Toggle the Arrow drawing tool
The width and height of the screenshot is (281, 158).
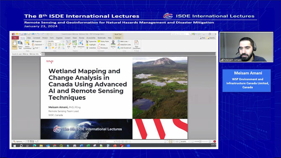pyautogui.click(x=101, y=44)
